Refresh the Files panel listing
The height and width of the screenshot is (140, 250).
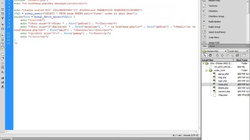click(x=210, y=55)
